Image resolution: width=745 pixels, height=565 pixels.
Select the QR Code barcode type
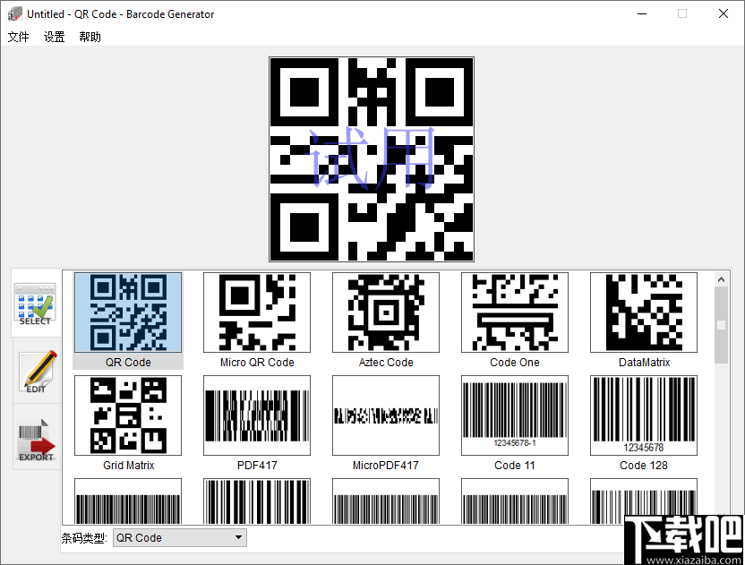[x=127, y=312]
